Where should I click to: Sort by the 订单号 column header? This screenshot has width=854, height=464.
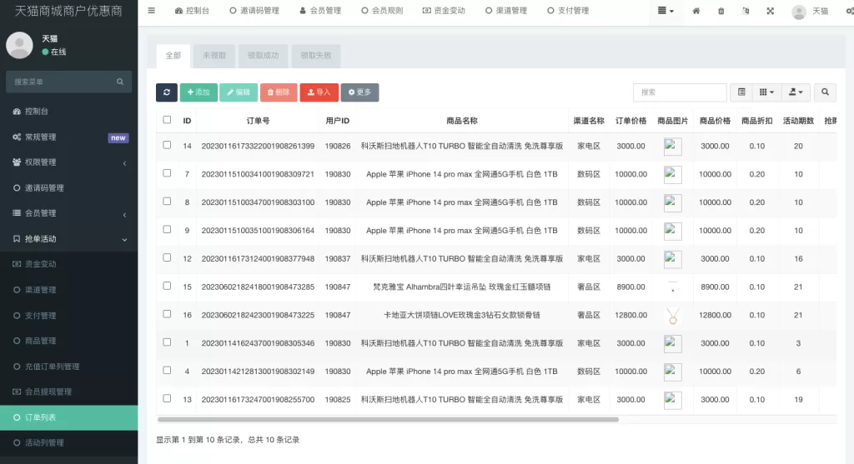[258, 121]
